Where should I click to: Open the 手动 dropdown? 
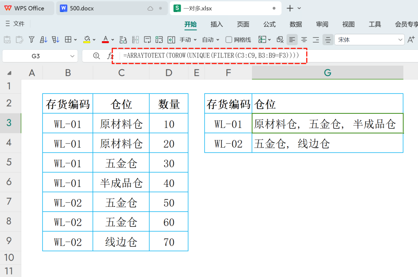pyautogui.click(x=188, y=40)
